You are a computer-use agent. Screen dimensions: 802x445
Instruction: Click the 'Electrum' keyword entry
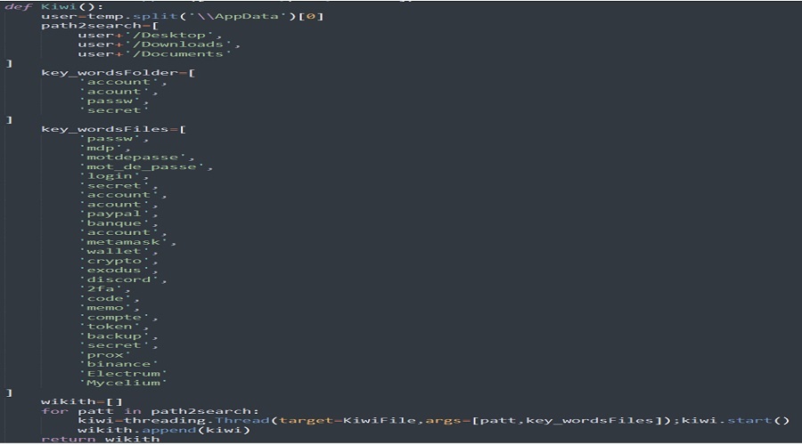pyautogui.click(x=123, y=374)
